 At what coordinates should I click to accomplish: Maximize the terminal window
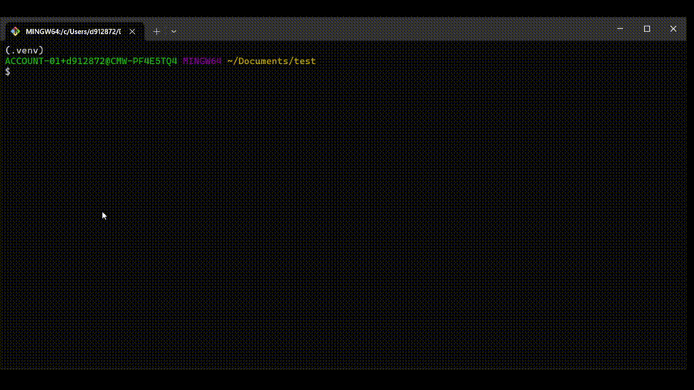[x=647, y=29]
